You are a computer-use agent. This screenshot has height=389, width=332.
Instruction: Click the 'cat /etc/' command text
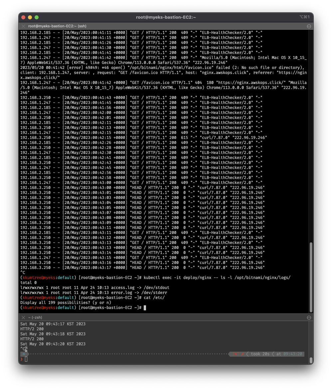point(154,297)
